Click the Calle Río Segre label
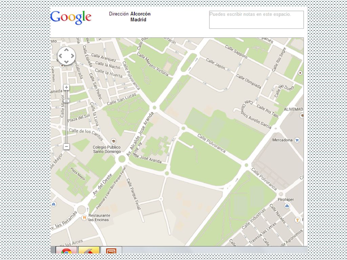 279,59
